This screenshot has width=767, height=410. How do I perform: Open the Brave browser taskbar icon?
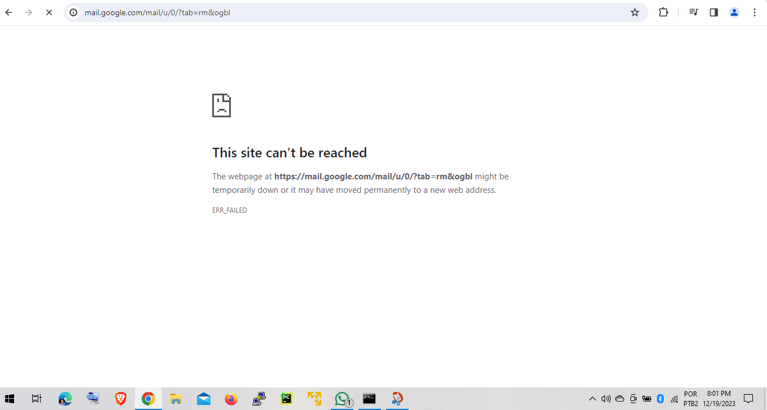click(121, 399)
